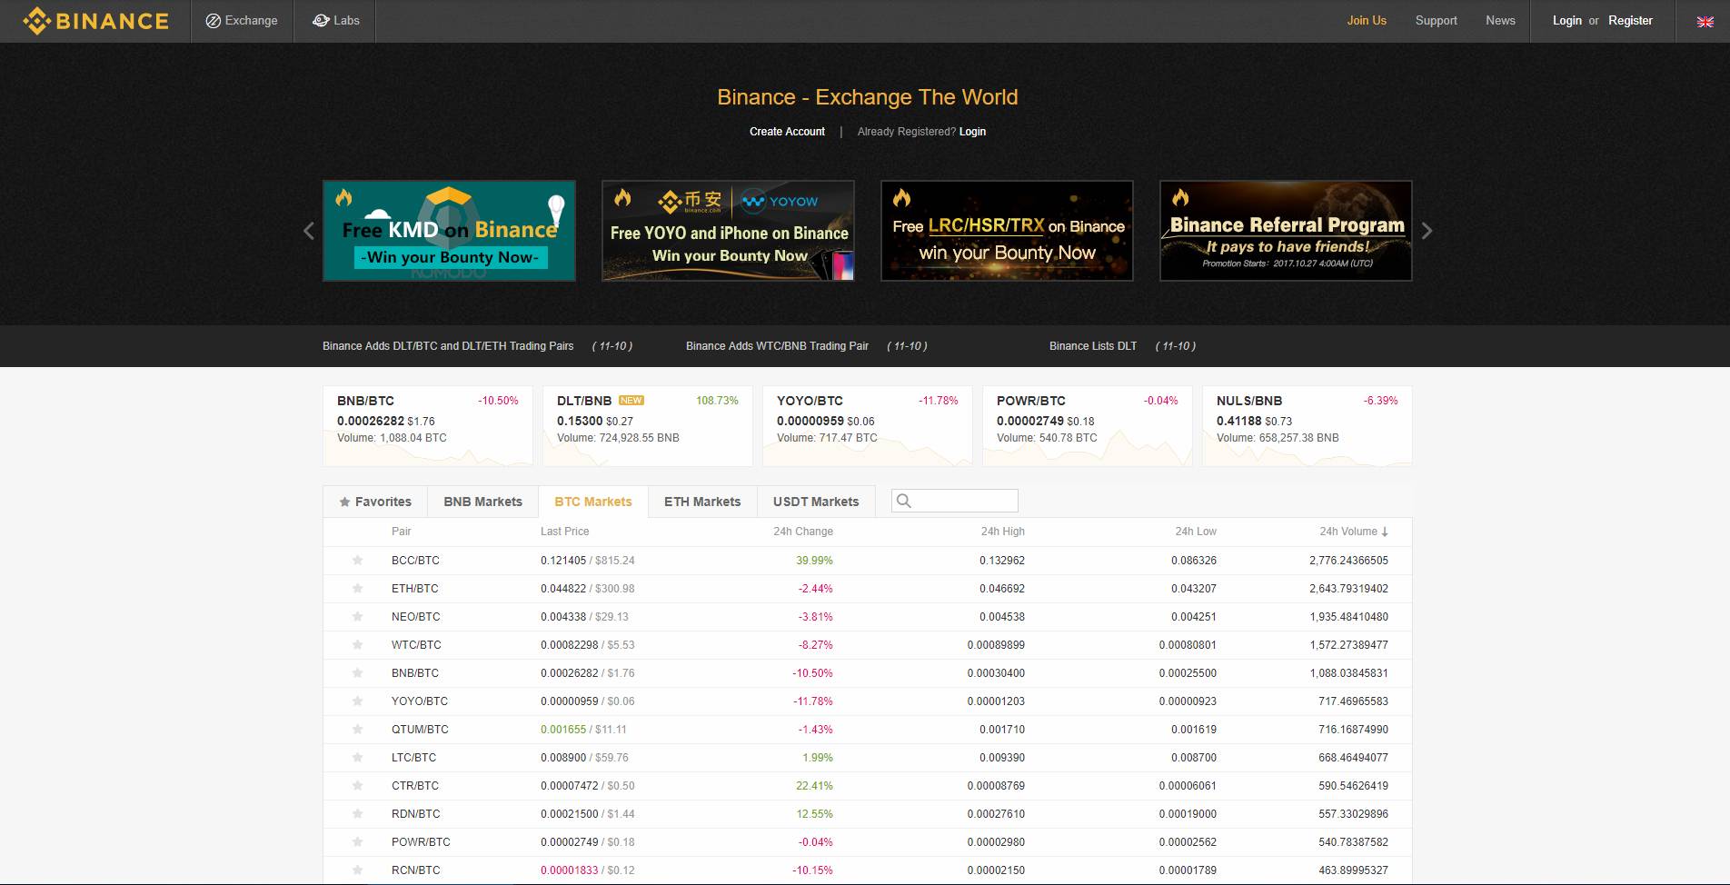Click RCN/BTC pair name
The height and width of the screenshot is (885, 1730).
point(416,870)
